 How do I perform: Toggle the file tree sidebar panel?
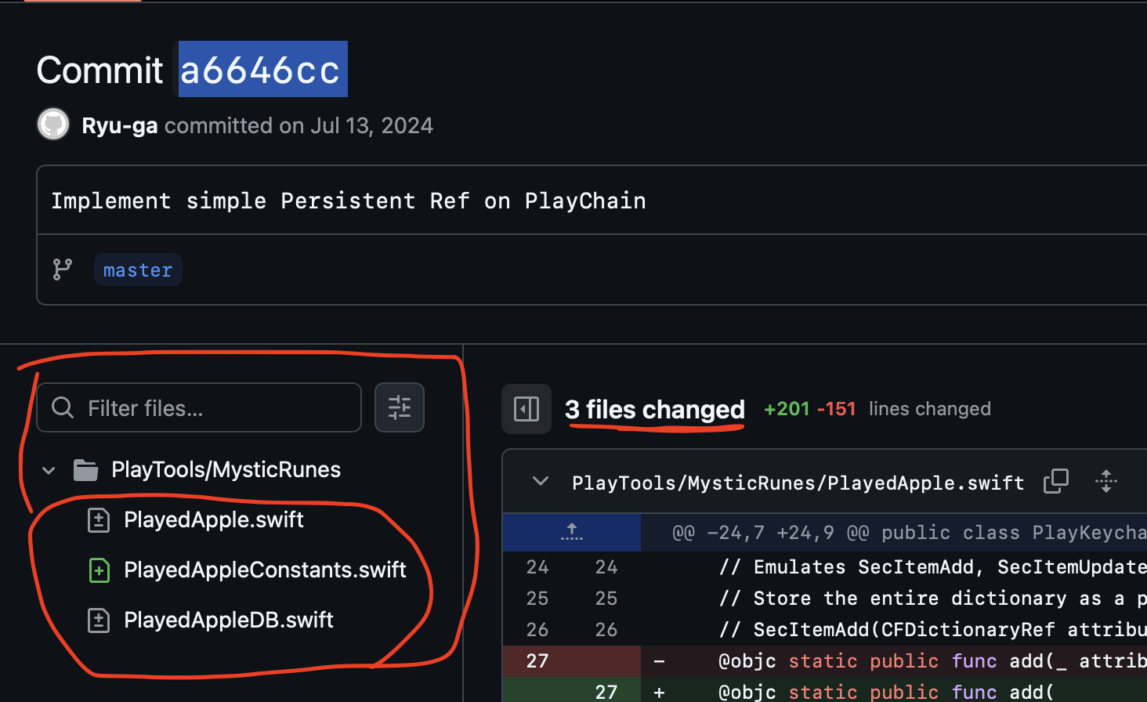(x=526, y=409)
